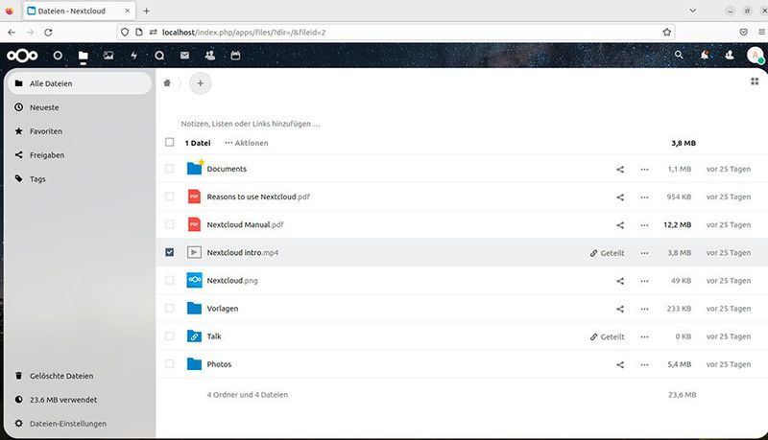
Task: Open more actions for Vorlagen
Action: coord(644,309)
